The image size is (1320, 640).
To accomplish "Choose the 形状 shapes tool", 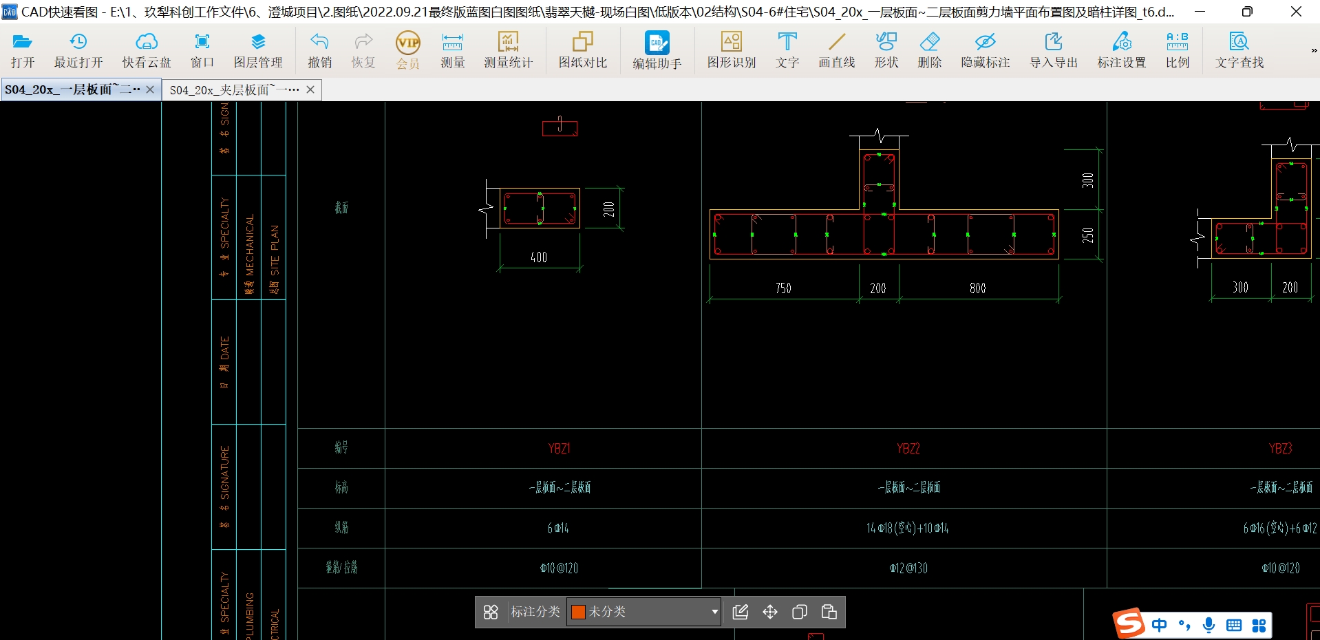I will pos(886,51).
